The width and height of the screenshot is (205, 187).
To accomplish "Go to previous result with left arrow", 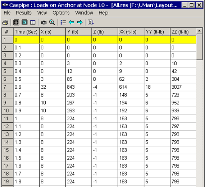I will 71,22.
